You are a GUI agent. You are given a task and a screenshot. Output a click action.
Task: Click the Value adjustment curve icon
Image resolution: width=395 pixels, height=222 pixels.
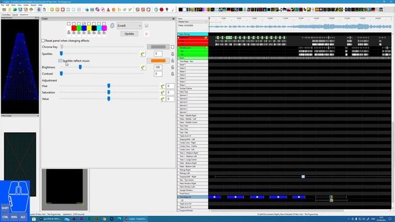tap(162, 99)
